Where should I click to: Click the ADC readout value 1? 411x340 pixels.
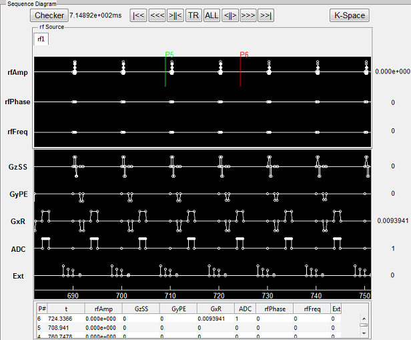(393, 248)
